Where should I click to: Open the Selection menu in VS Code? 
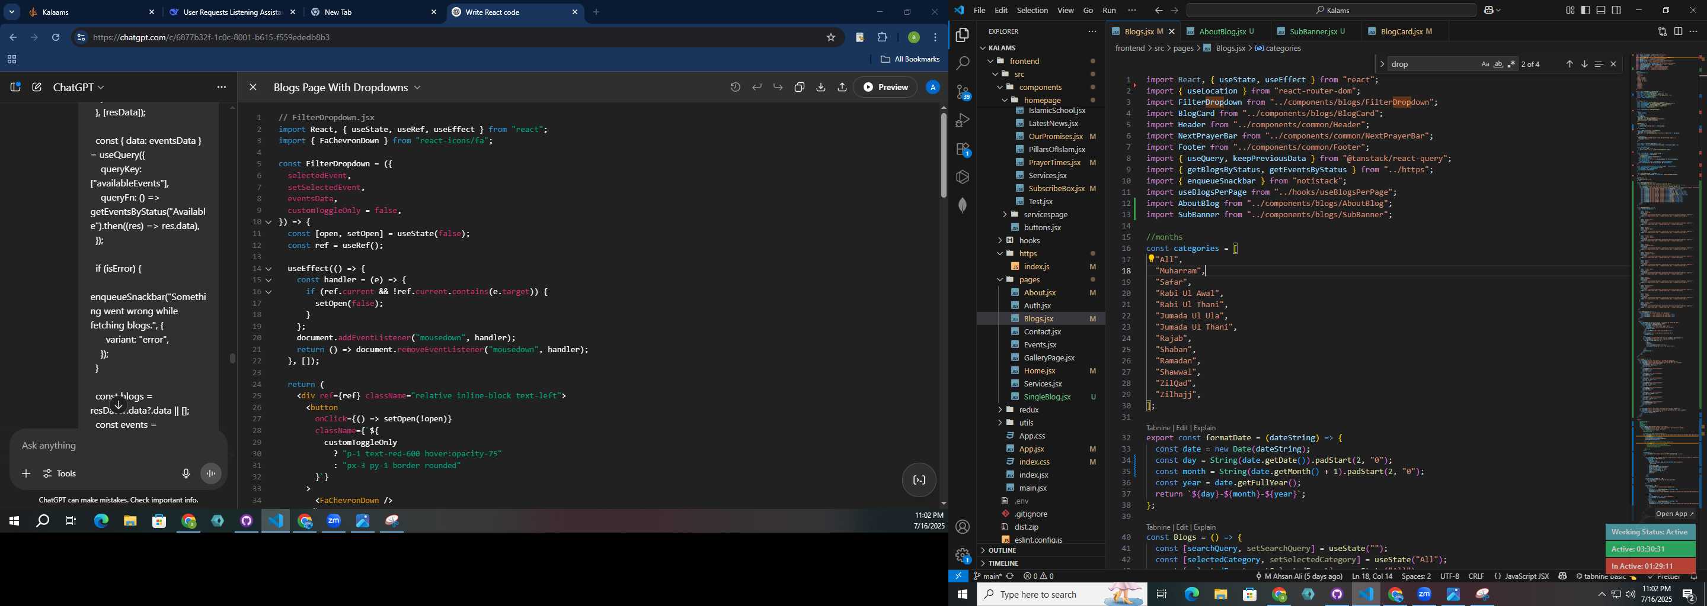(x=1032, y=11)
